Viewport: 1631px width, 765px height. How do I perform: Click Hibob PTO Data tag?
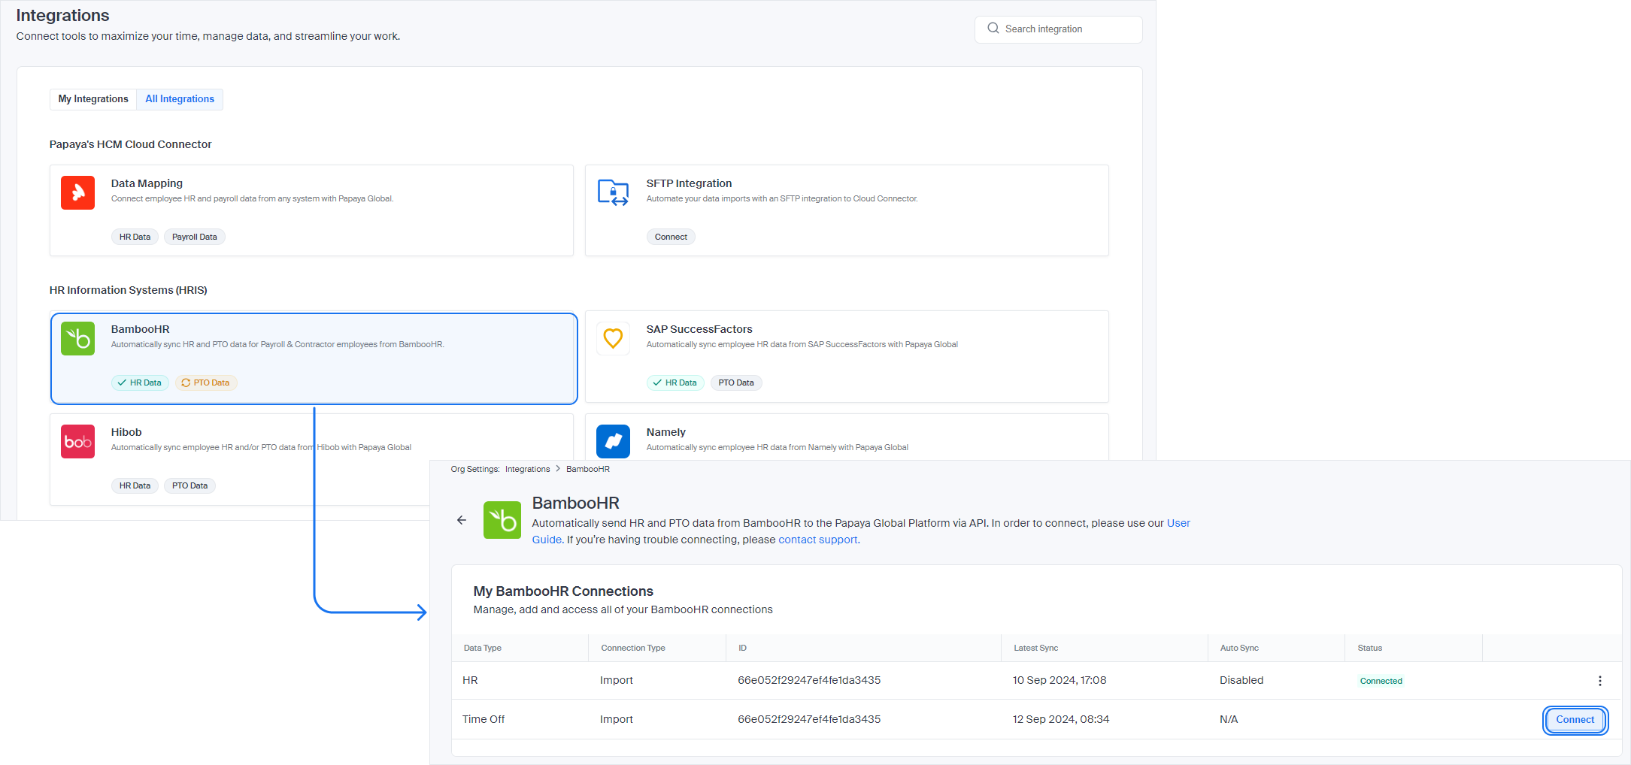189,485
